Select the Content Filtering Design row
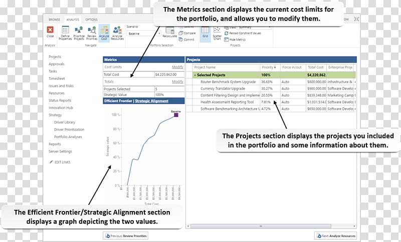 (x=271, y=95)
